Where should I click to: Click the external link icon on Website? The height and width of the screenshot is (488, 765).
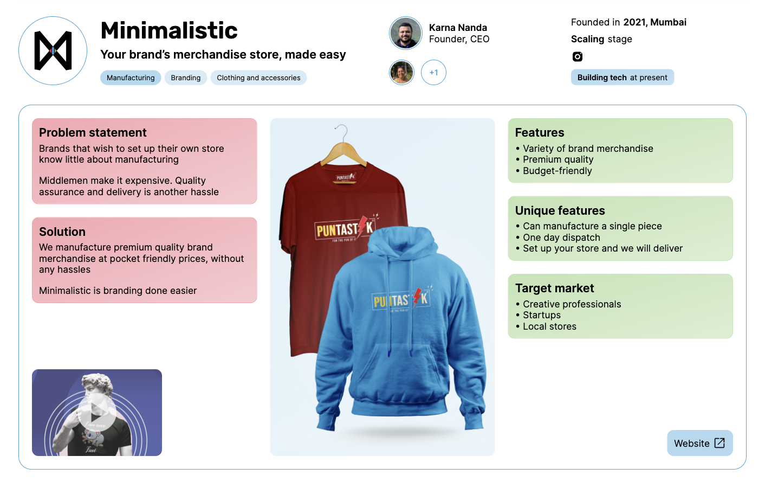(x=719, y=443)
